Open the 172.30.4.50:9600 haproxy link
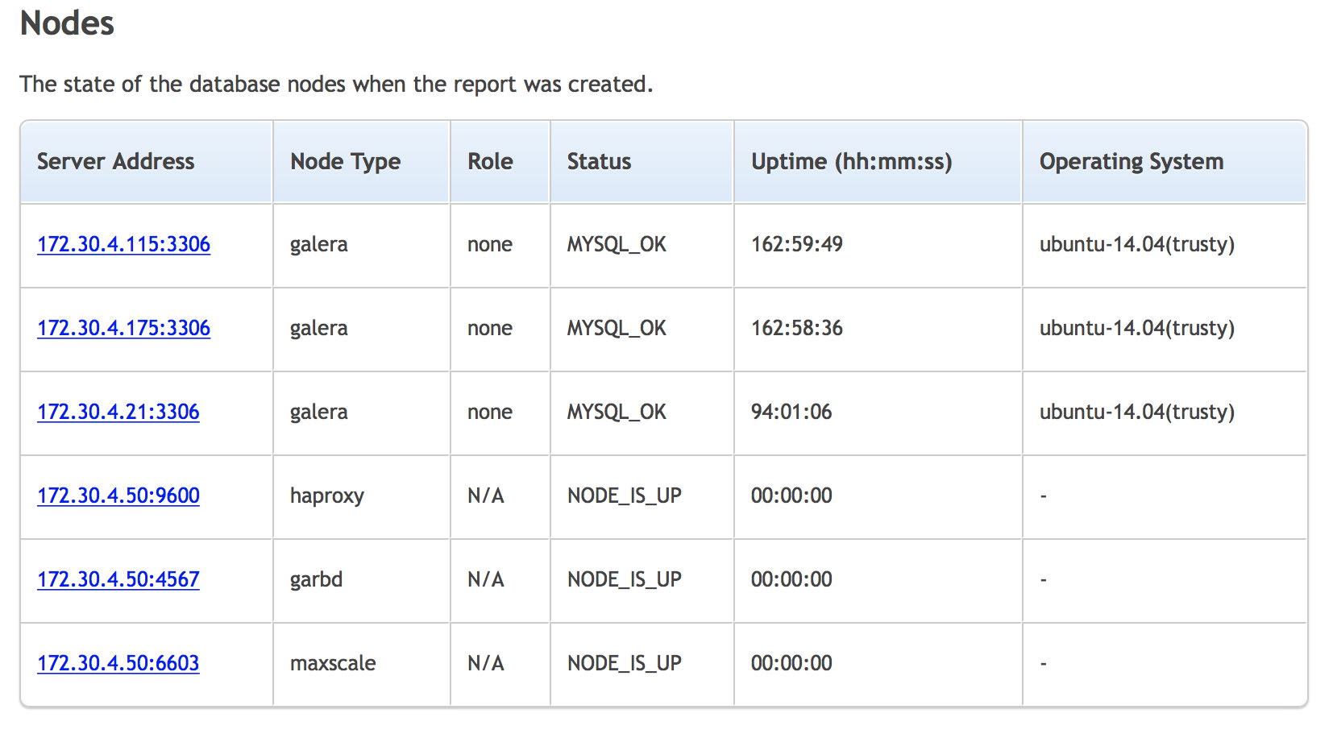Image resolution: width=1333 pixels, height=730 pixels. point(118,496)
